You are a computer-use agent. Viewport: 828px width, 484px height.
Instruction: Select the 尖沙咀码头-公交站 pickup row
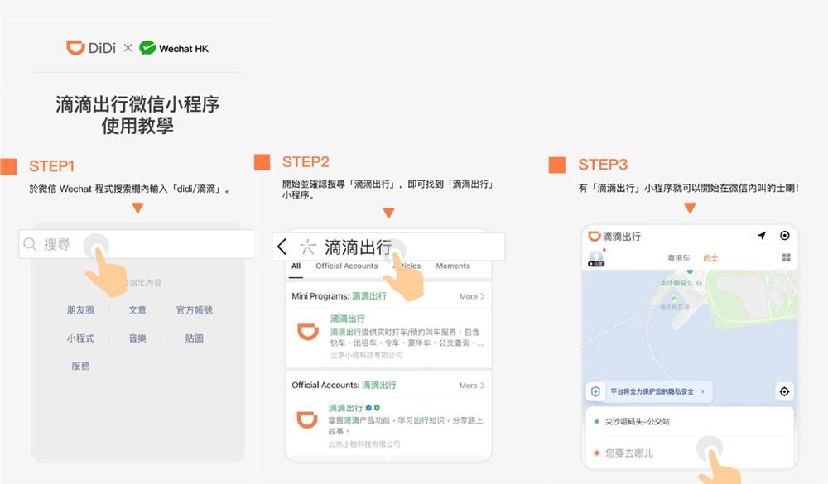point(690,421)
